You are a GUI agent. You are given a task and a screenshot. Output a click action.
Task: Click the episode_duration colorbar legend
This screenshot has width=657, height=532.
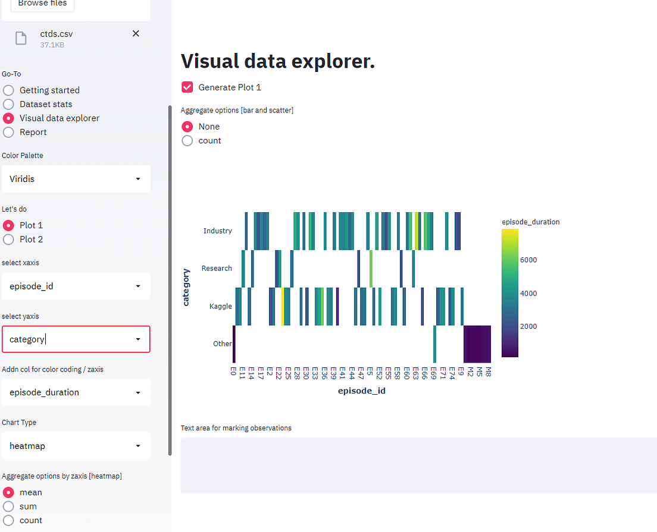pyautogui.click(x=510, y=291)
